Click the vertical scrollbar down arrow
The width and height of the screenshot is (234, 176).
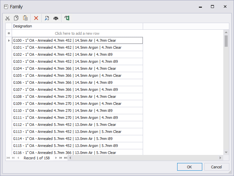[x=226, y=152]
